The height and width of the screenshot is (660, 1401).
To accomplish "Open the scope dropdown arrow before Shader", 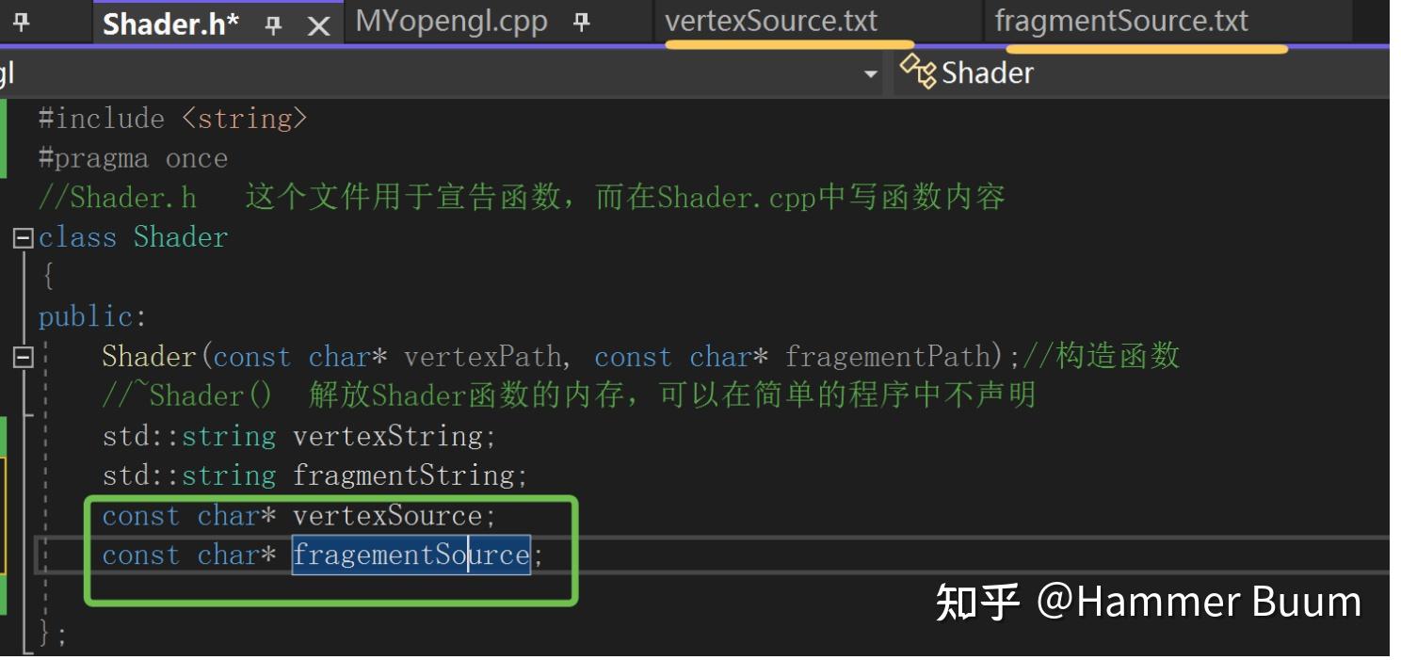I will 872,73.
